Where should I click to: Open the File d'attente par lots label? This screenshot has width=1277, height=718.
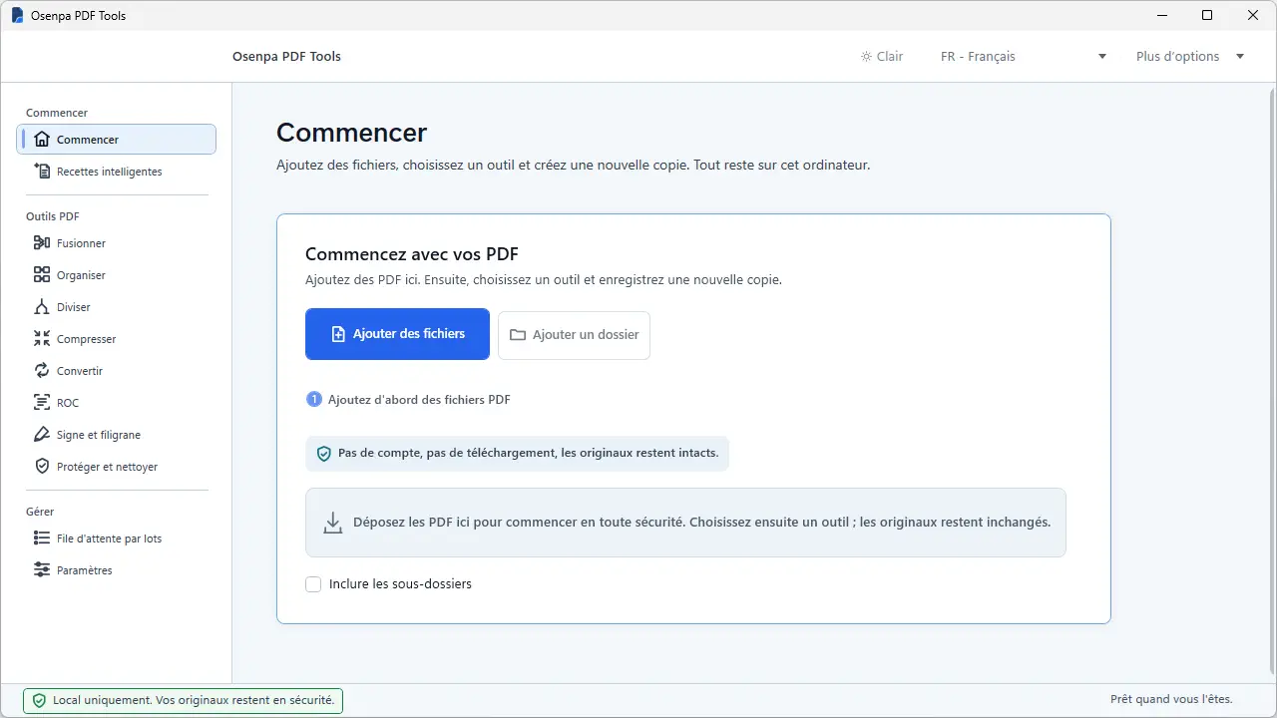click(109, 538)
